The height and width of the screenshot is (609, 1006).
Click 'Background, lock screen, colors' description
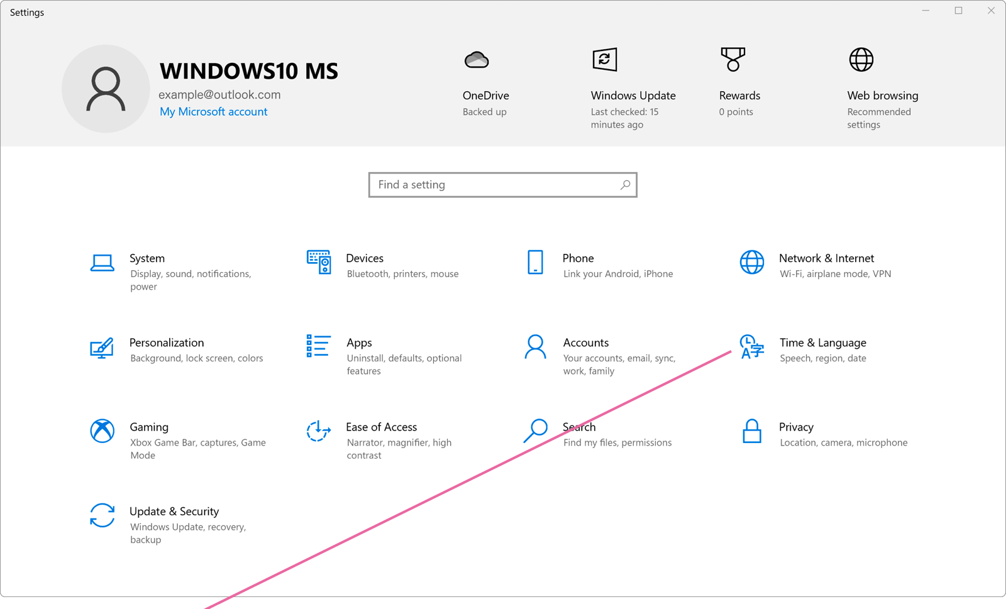[197, 358]
